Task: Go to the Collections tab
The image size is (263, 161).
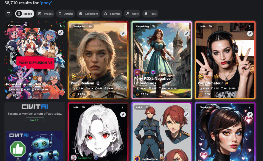Action: coord(88,14)
